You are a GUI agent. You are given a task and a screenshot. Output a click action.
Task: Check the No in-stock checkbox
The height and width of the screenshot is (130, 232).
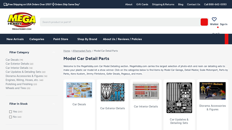coord(10,117)
